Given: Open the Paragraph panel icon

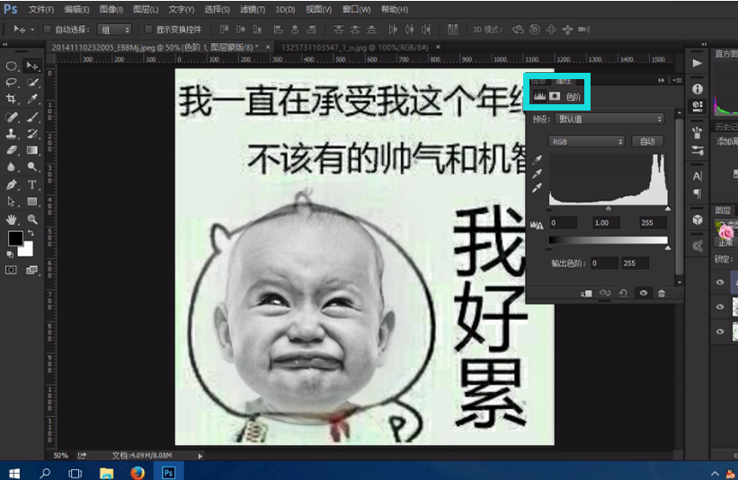Looking at the screenshot, I should 698,193.
